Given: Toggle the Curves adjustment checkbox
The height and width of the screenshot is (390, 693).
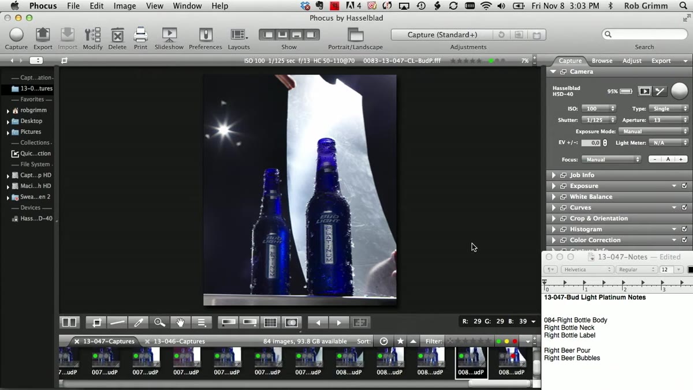Looking at the screenshot, I should 684,208.
